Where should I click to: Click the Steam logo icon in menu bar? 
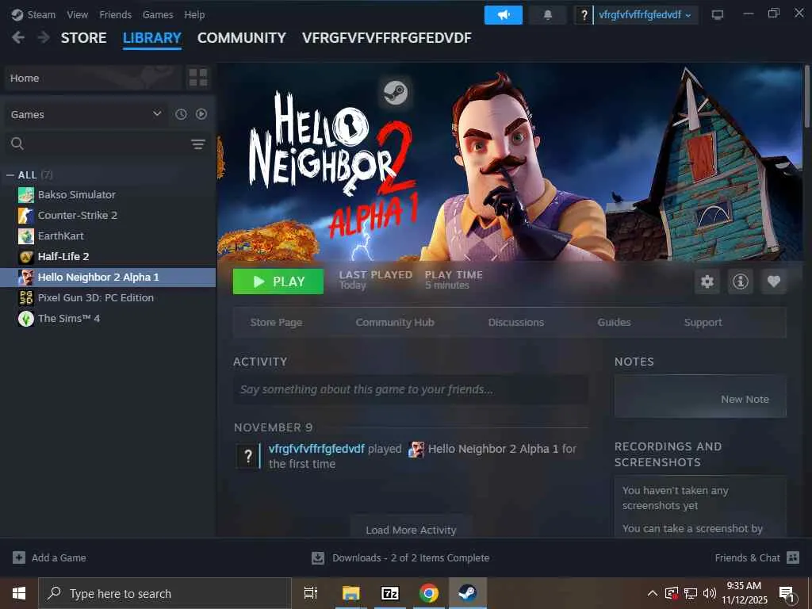pos(17,14)
